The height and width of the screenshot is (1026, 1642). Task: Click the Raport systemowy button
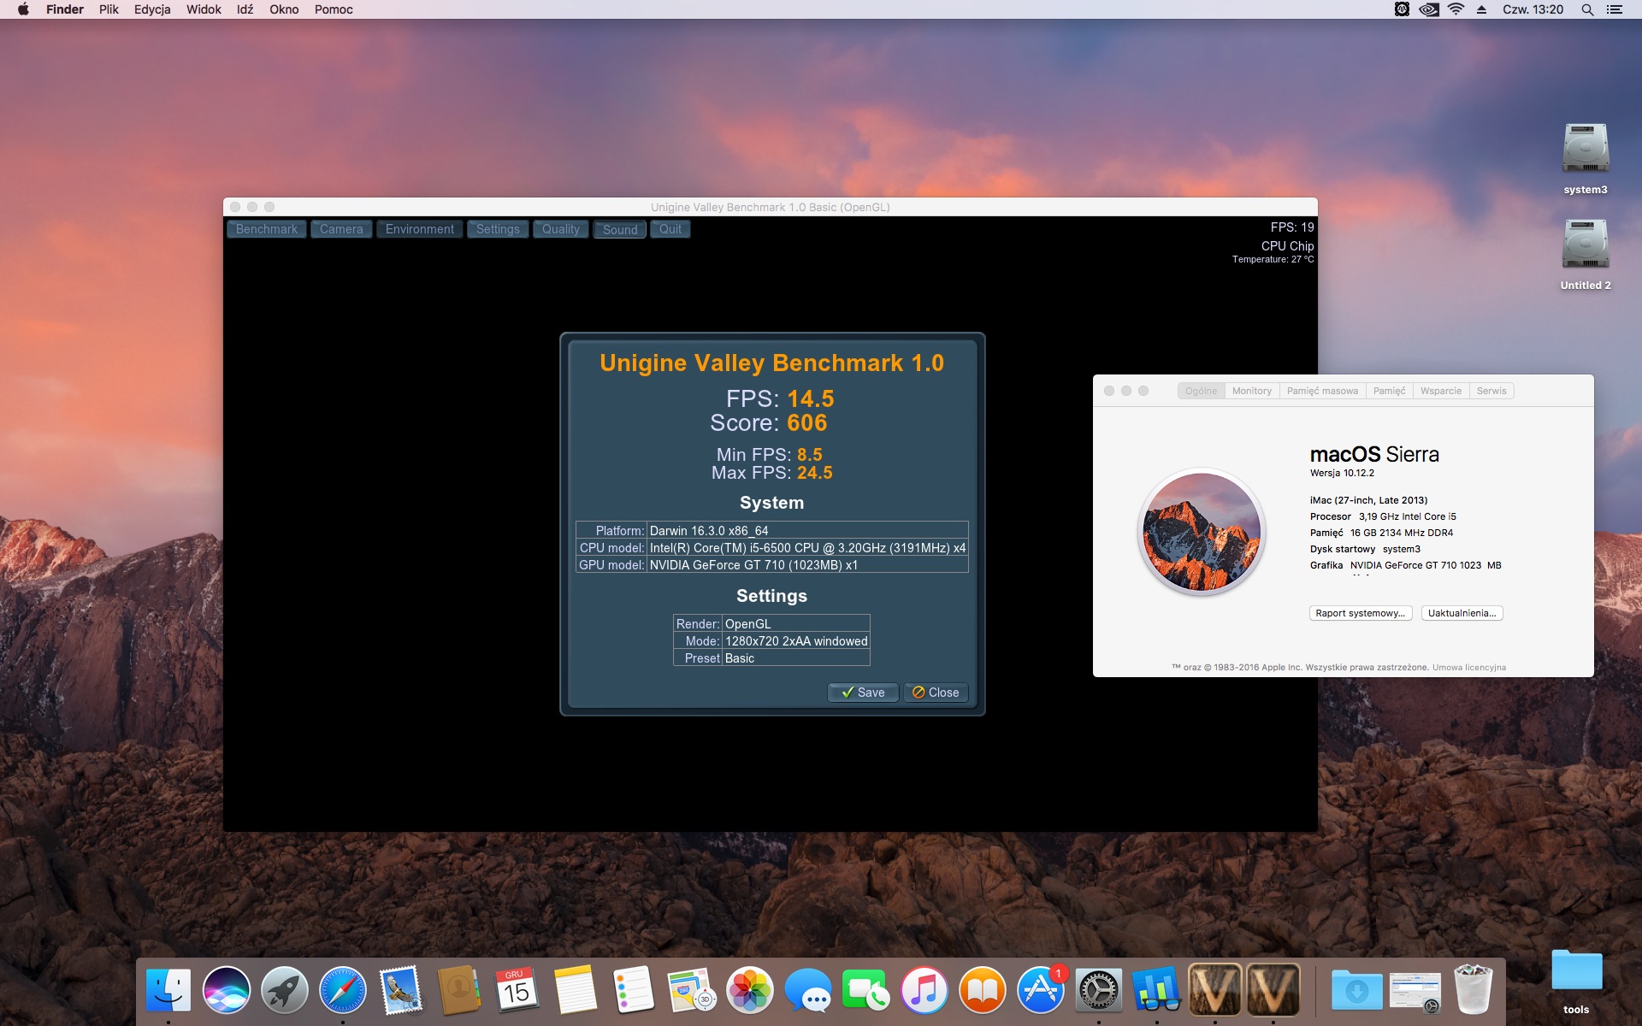1361,613
